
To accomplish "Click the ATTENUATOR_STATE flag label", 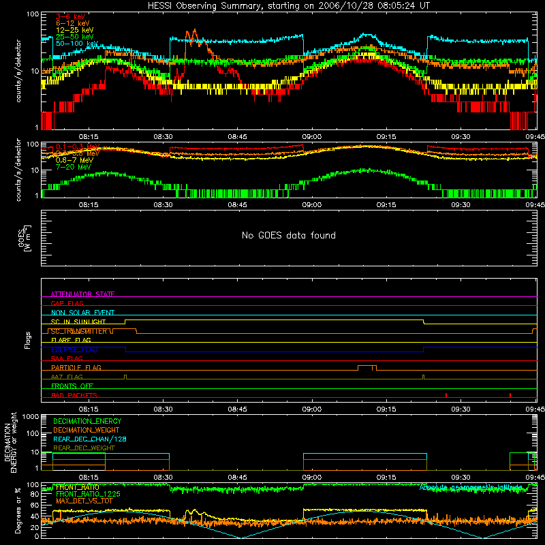I will pos(82,294).
